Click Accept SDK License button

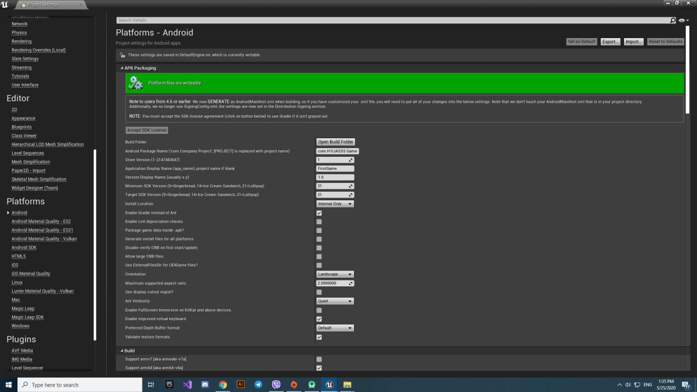point(146,130)
